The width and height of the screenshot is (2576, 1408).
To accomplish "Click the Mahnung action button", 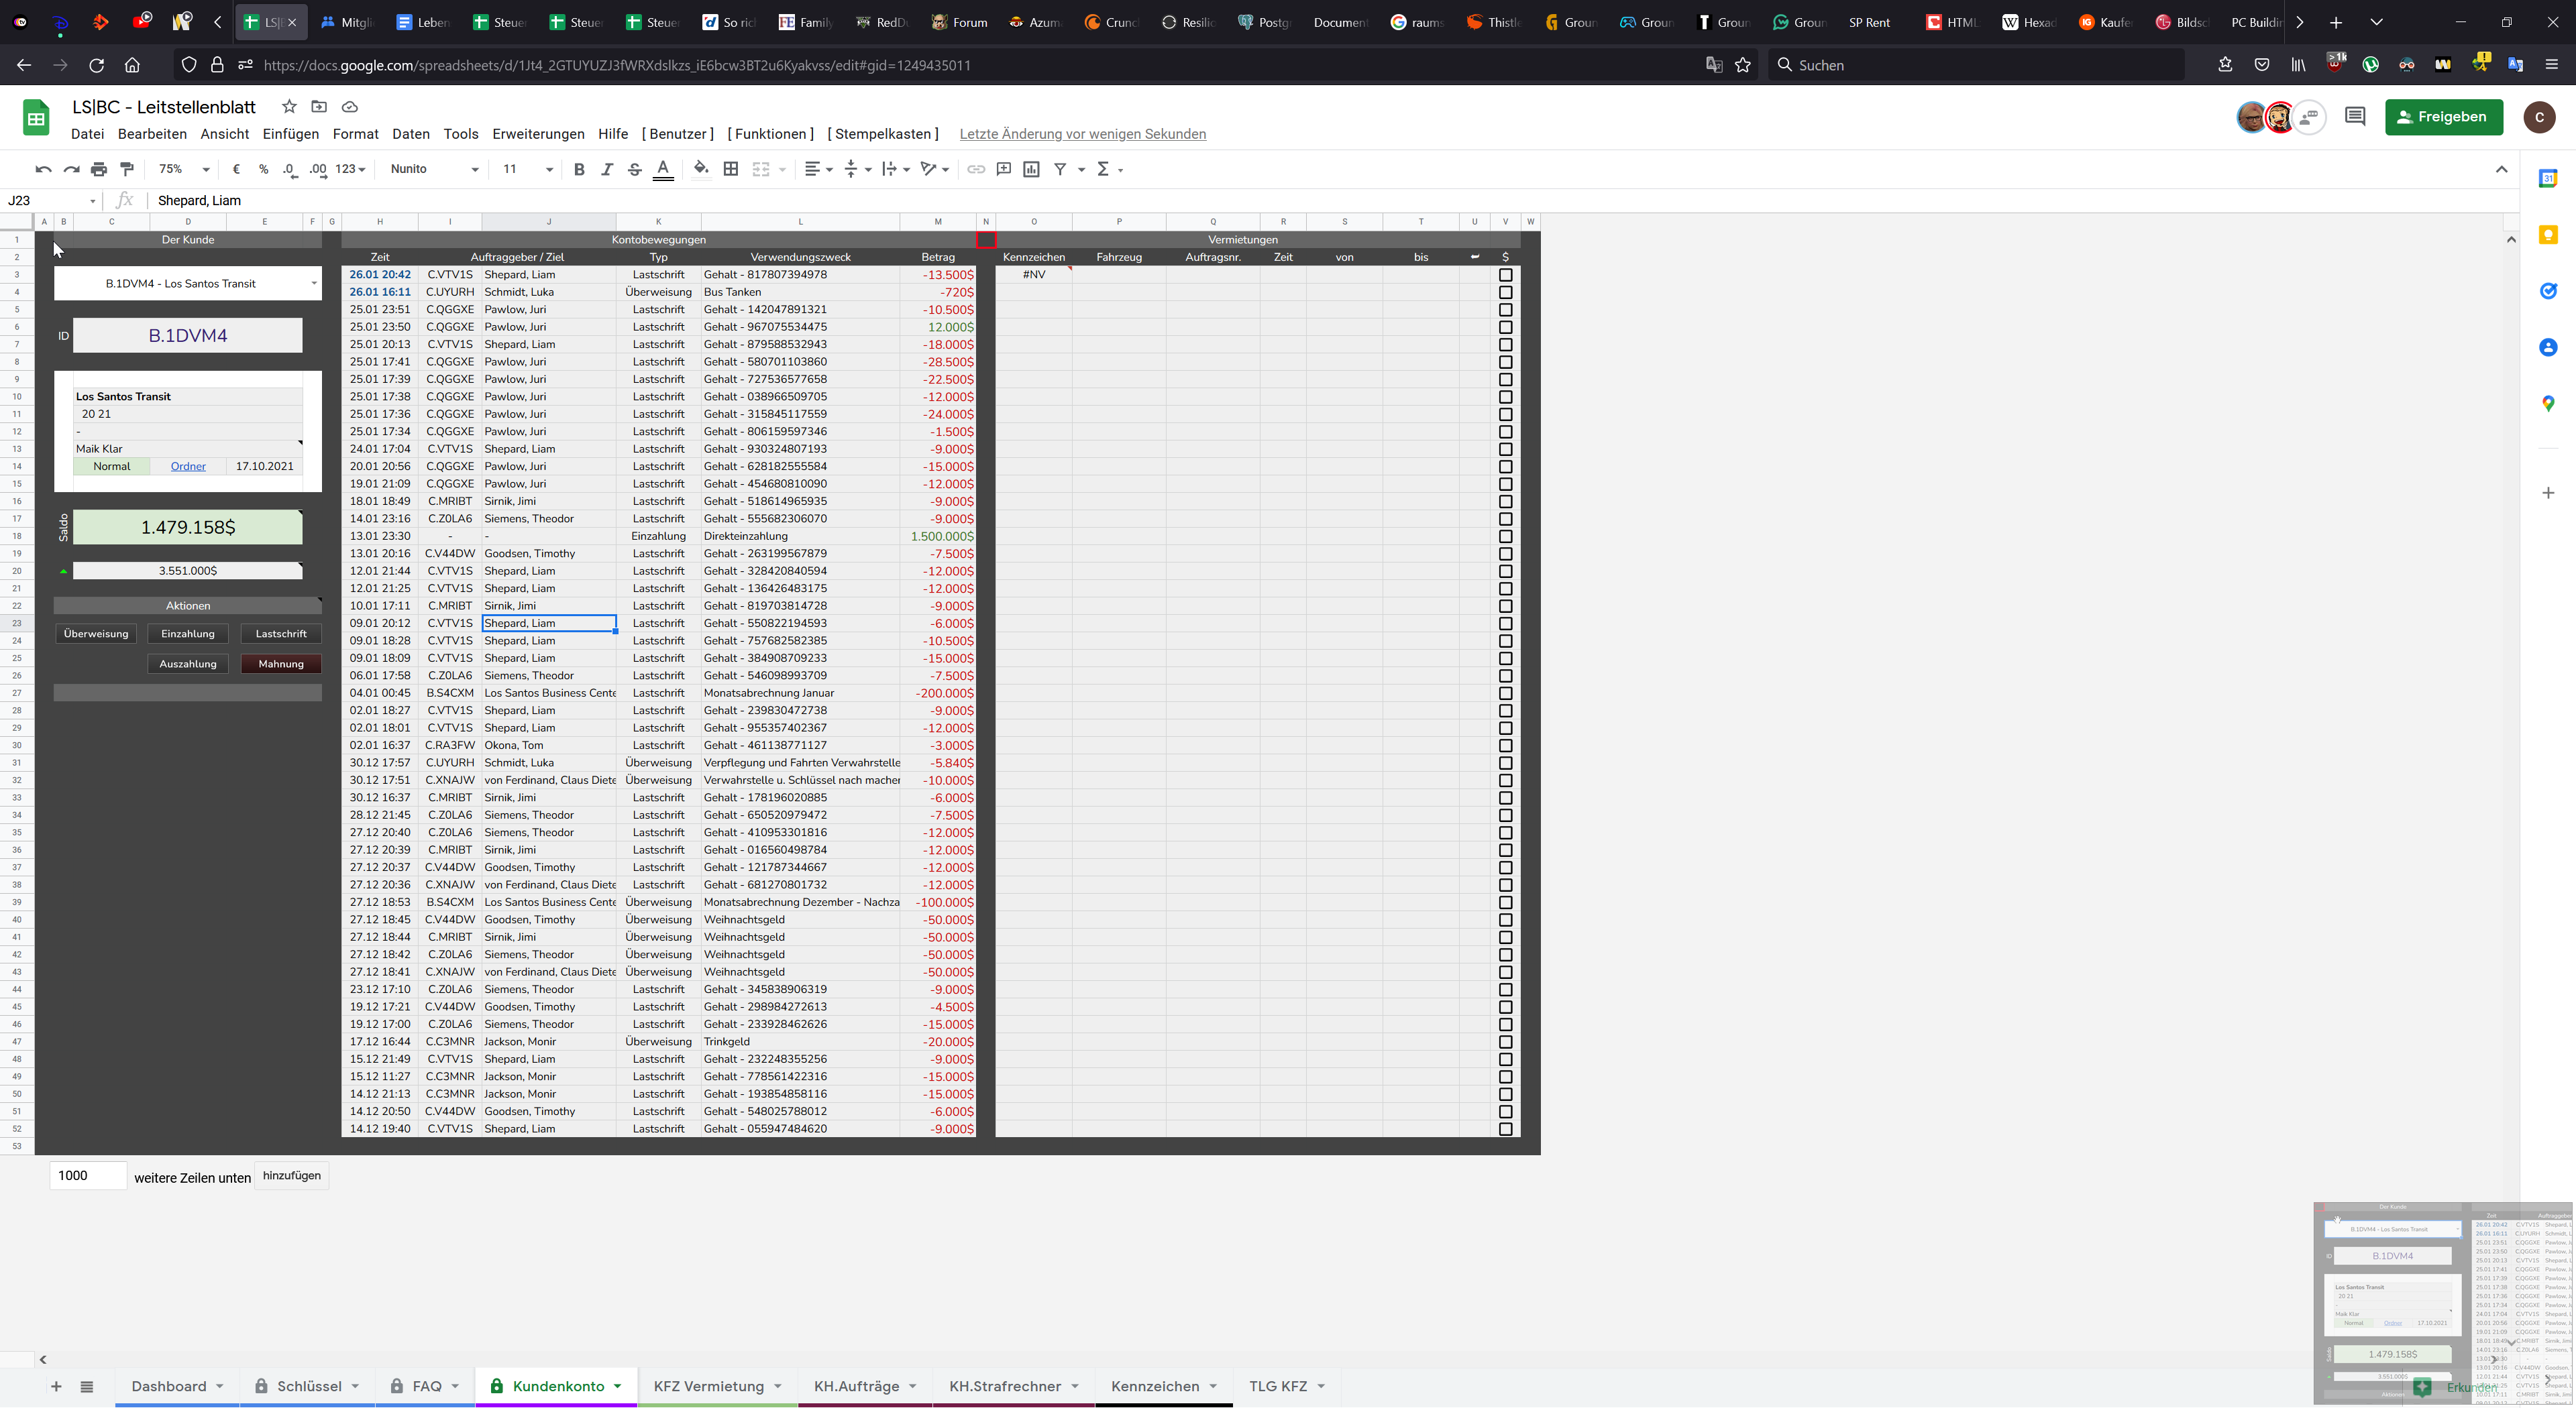I will click(281, 664).
